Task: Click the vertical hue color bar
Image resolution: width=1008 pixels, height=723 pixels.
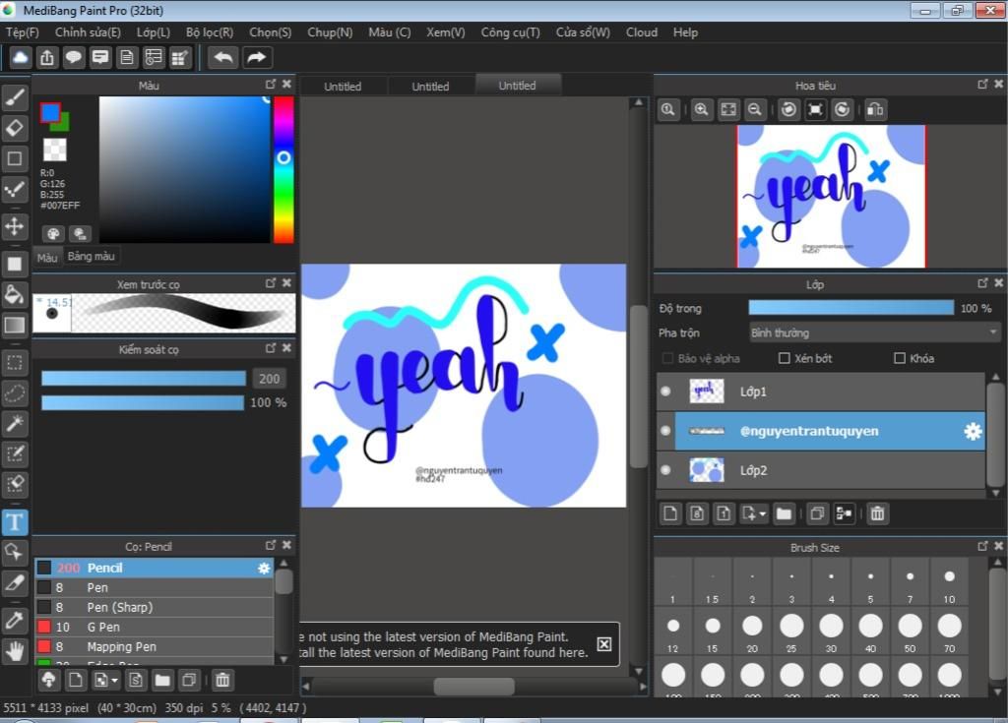Action: point(283,170)
